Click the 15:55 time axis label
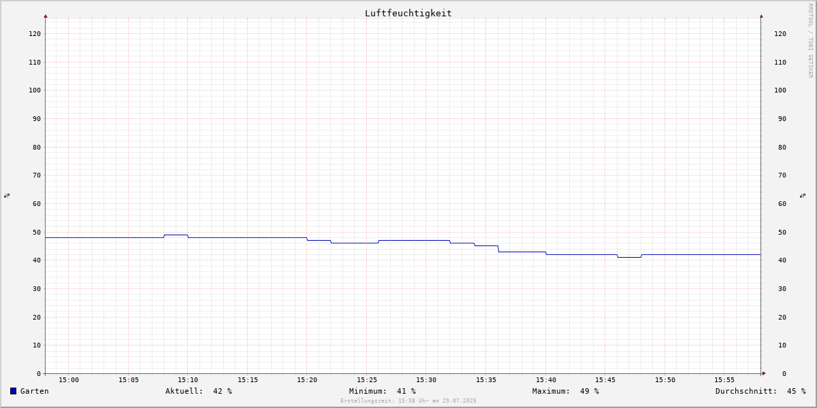This screenshot has width=817, height=408. 724,379
